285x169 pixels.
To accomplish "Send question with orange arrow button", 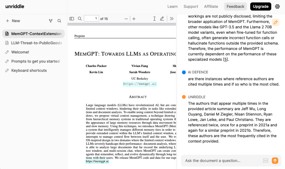I will [275, 161].
